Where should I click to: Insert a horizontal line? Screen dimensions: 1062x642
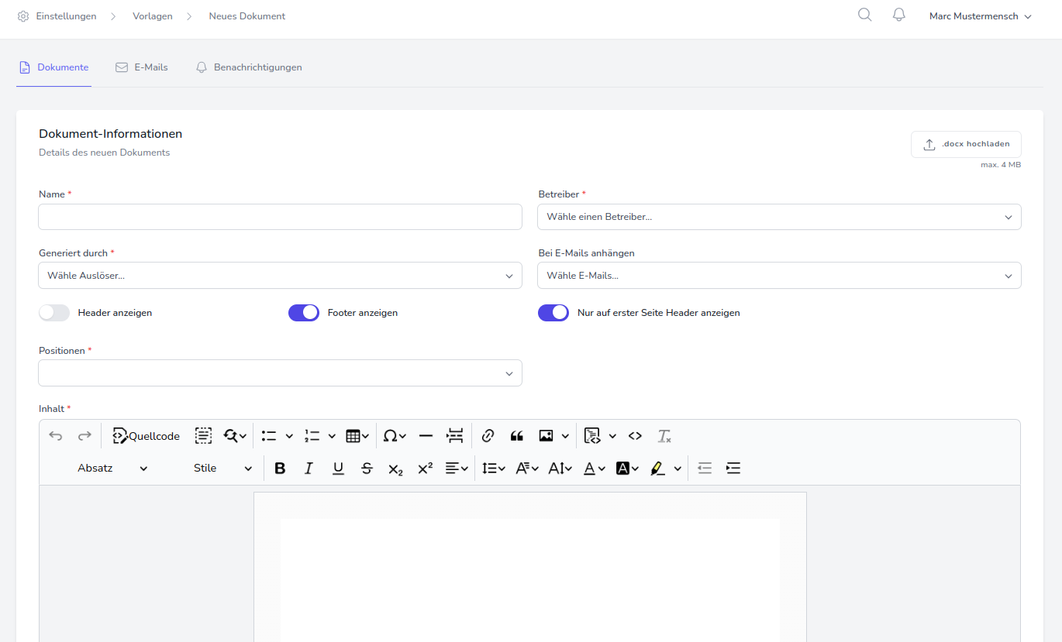pyautogui.click(x=426, y=436)
